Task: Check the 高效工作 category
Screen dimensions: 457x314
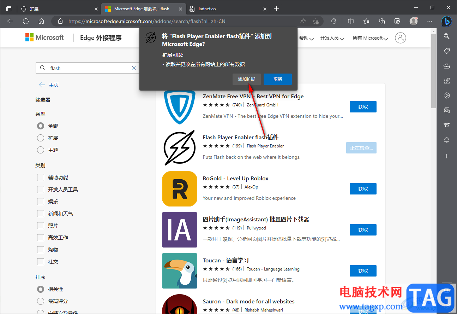Action: point(41,238)
